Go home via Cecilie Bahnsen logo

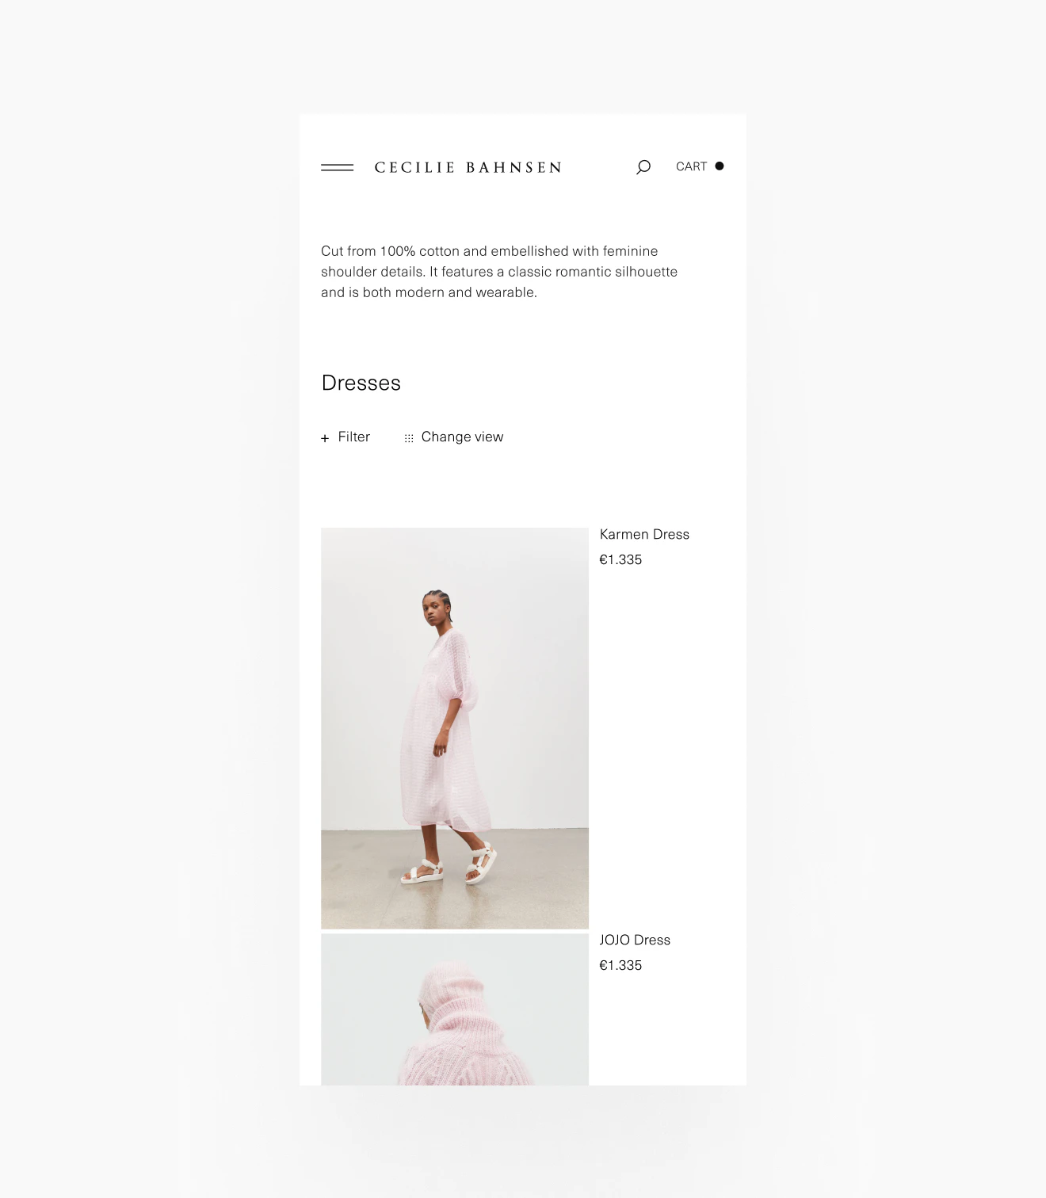coord(468,167)
